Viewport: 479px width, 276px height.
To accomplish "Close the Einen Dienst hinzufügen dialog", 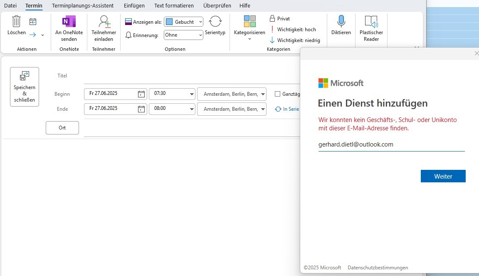I will (477, 53).
